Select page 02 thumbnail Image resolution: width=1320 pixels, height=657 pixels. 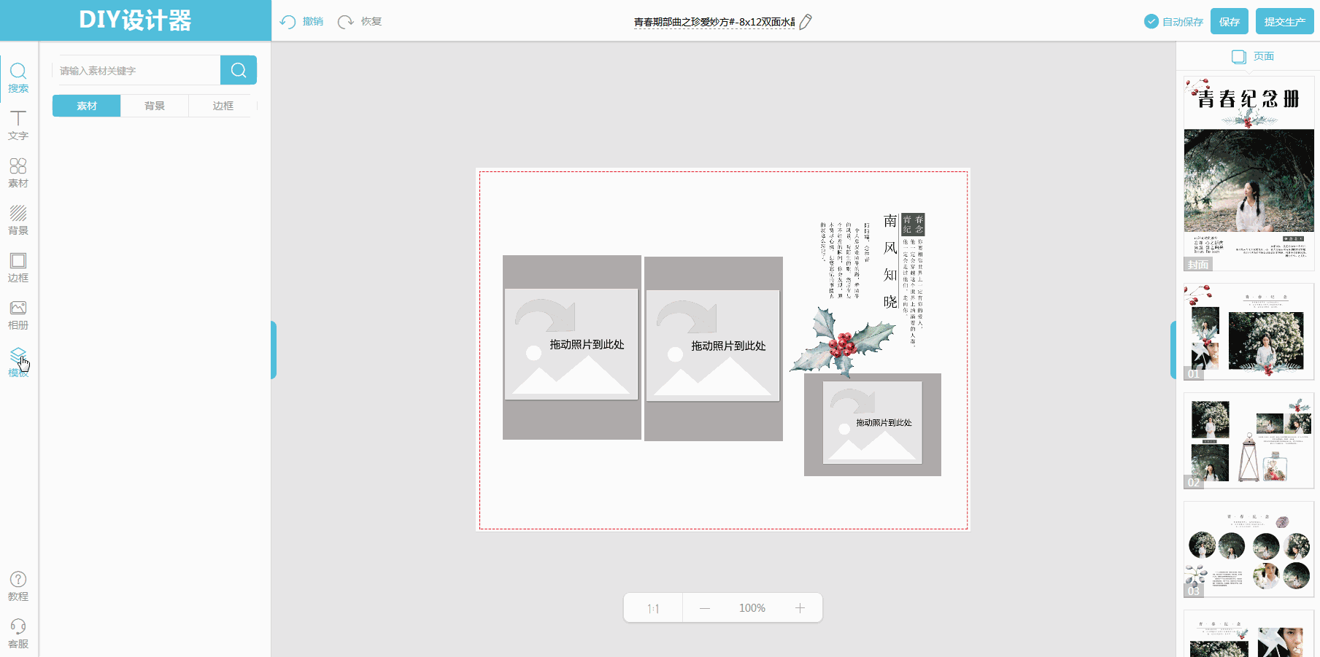(1248, 440)
